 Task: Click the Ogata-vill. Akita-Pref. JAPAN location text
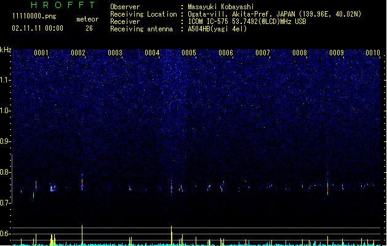click(274, 14)
